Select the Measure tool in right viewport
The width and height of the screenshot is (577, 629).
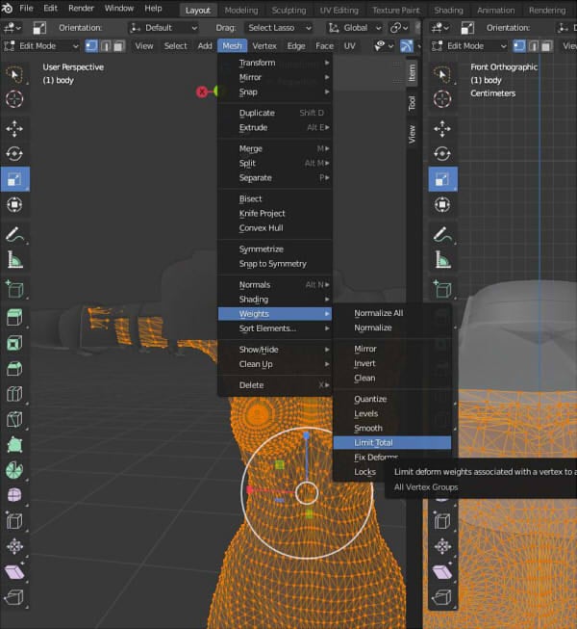[442, 260]
